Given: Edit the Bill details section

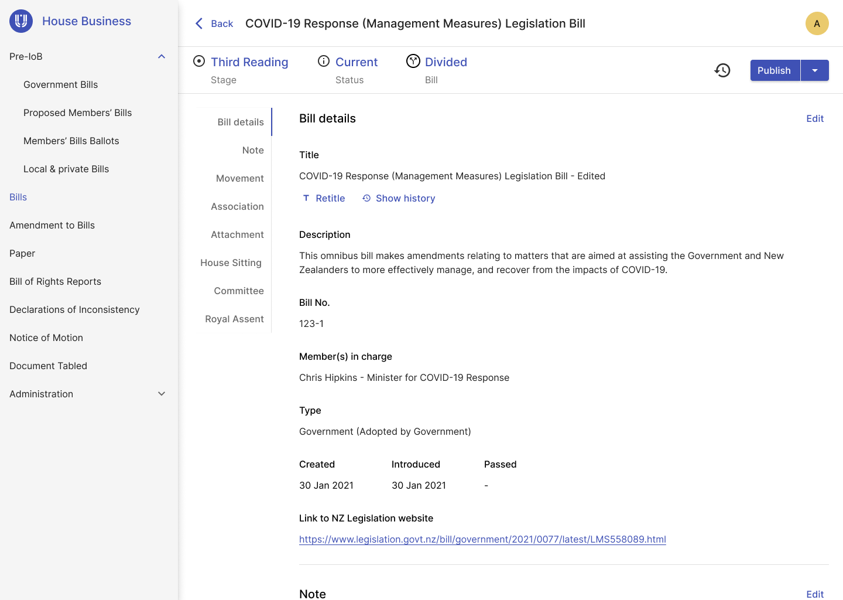Looking at the screenshot, I should click(x=815, y=118).
